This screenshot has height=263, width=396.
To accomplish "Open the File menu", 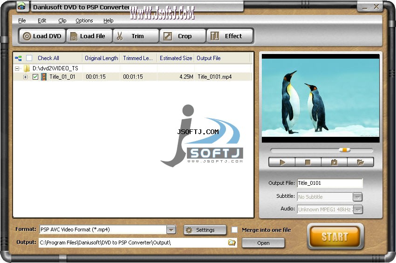I will point(22,20).
